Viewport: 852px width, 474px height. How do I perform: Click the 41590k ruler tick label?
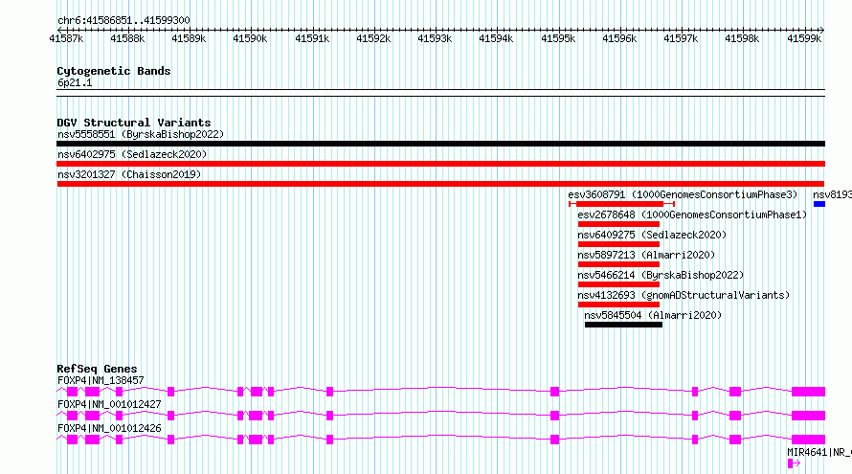(x=250, y=38)
